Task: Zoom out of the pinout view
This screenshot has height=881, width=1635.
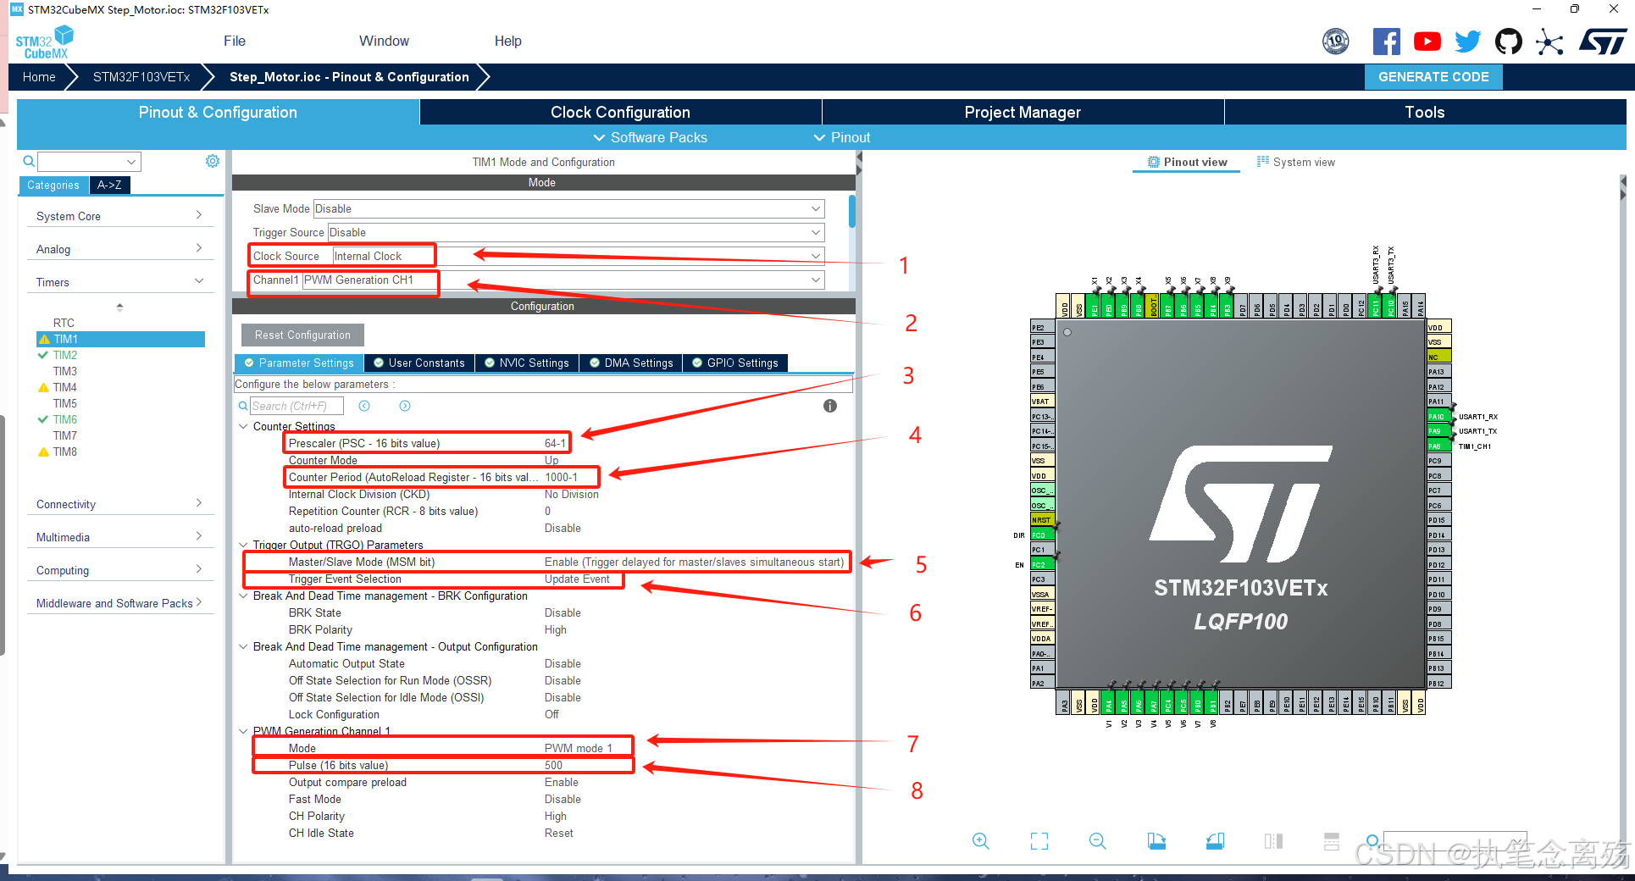Action: 1096,840
